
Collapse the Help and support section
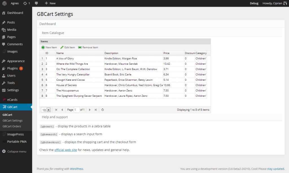[161, 117]
